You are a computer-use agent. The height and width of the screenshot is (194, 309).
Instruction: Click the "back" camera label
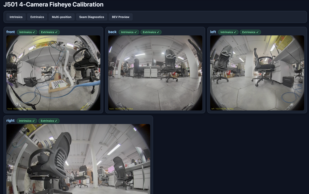point(112,32)
